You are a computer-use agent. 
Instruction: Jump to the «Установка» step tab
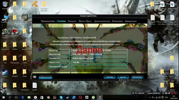tap(117, 21)
